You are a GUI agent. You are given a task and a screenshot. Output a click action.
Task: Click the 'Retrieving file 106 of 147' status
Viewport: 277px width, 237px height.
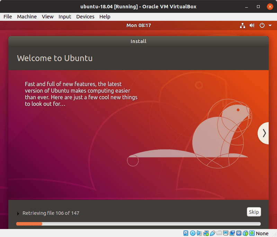51,213
